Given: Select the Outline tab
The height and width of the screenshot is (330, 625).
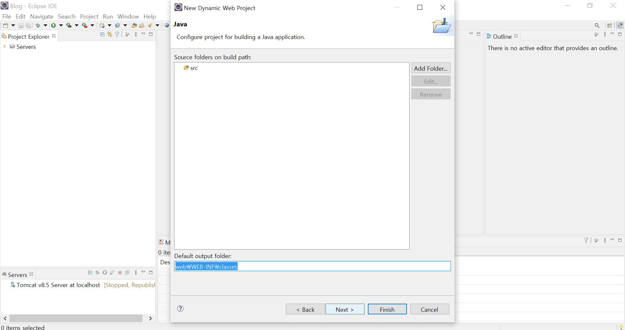Looking at the screenshot, I should 502,36.
